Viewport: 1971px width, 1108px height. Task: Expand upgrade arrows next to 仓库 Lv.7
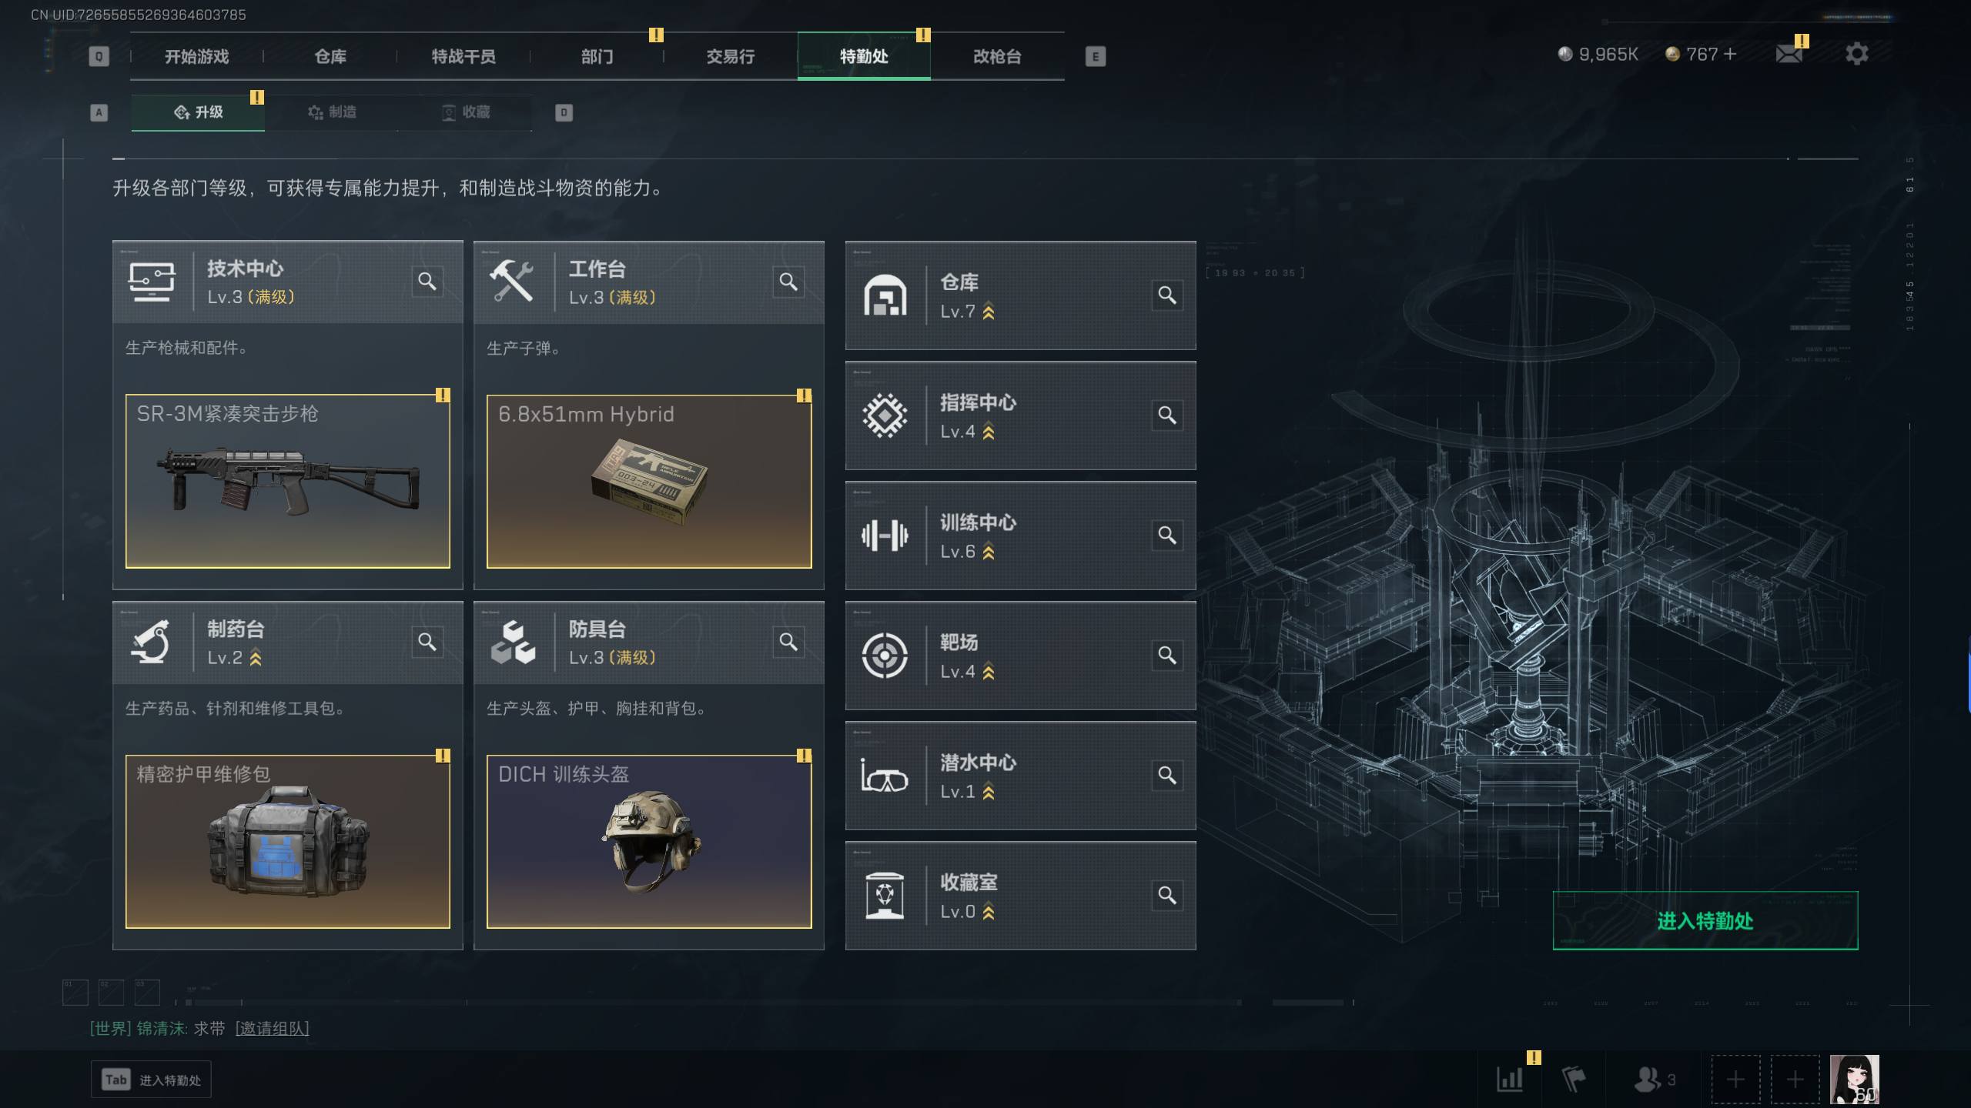(989, 312)
